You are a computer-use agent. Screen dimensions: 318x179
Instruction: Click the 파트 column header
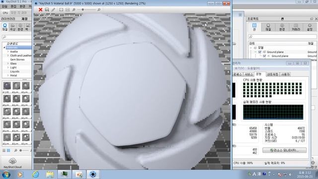[252, 43]
